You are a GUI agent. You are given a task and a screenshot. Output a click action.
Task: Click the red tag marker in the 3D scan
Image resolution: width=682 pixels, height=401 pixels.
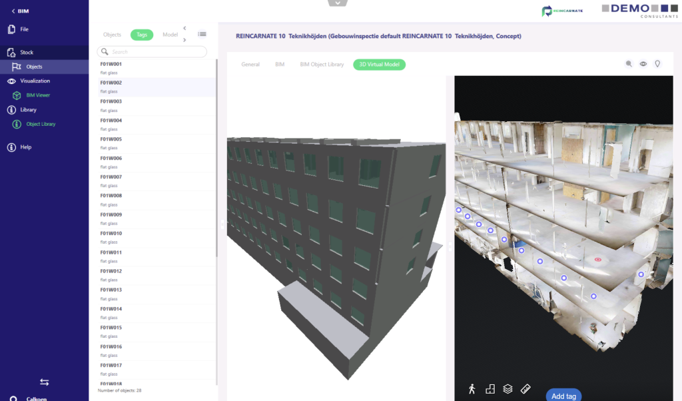597,260
